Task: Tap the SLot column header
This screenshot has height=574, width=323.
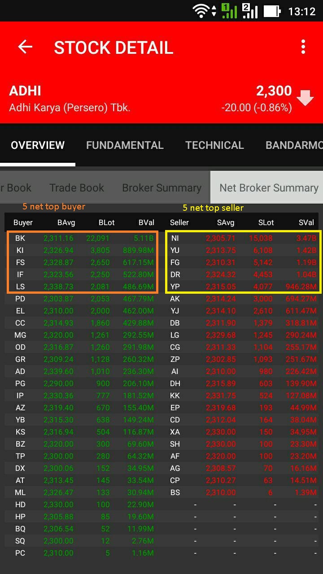Action: pos(266,222)
